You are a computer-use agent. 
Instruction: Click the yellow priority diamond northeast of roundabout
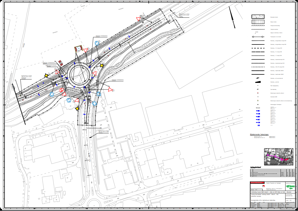click(101, 65)
